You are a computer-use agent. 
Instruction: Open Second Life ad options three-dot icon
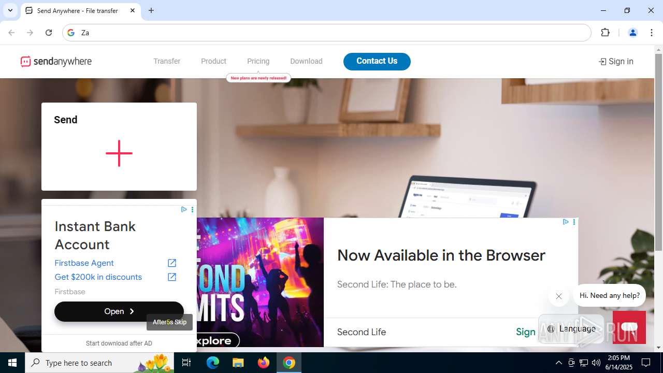(574, 222)
